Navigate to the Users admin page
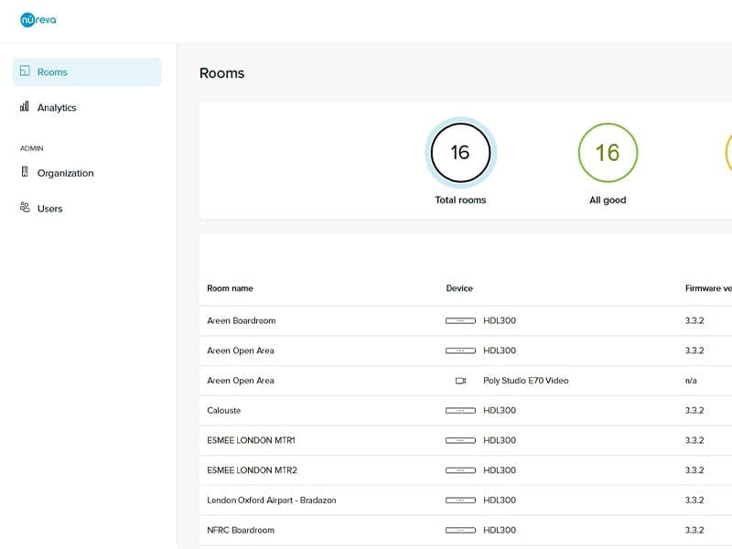The image size is (732, 549). [50, 208]
